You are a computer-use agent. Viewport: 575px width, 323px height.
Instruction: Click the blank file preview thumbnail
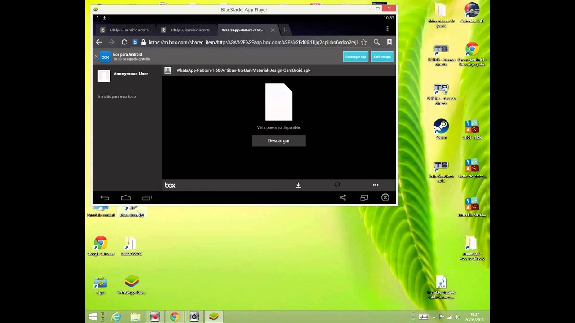(x=279, y=102)
